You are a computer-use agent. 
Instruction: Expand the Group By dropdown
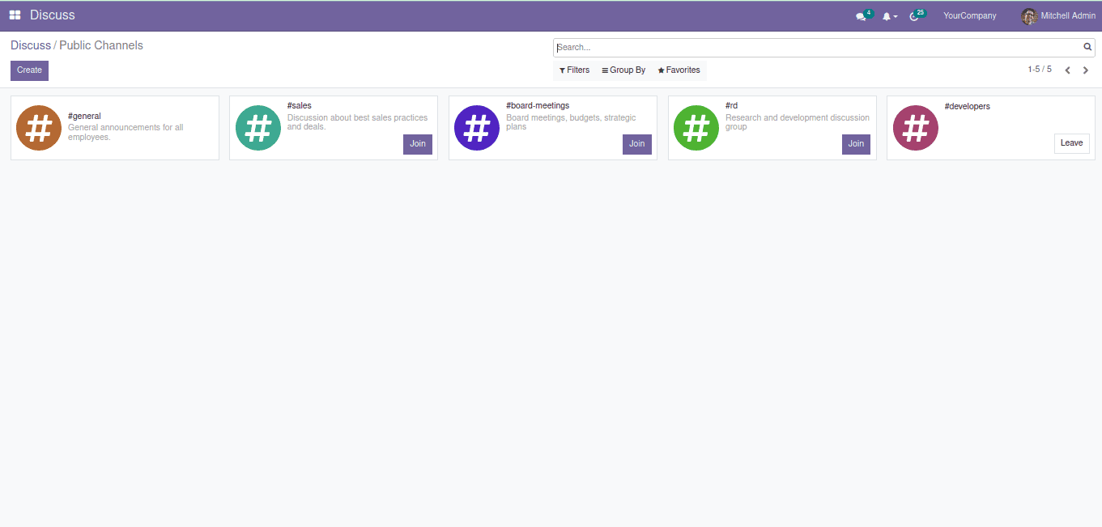[x=623, y=70]
